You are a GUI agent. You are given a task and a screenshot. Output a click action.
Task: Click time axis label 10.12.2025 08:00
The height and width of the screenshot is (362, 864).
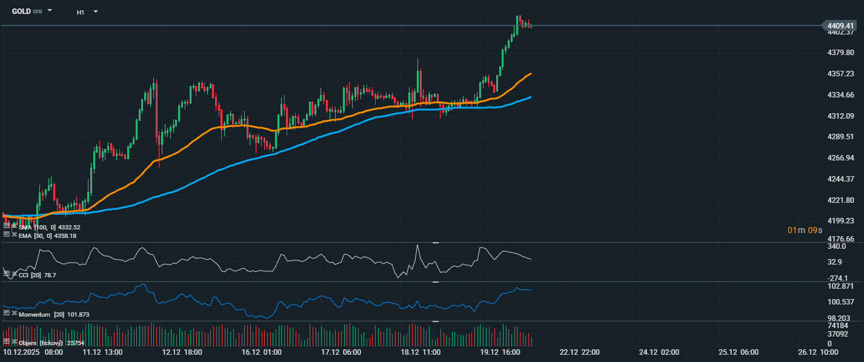[33, 352]
